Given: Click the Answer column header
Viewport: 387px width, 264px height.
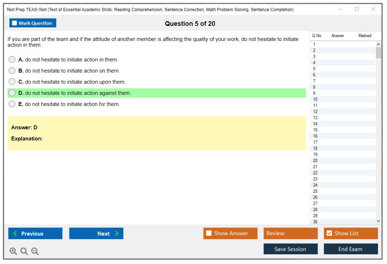Looking at the screenshot, I should click(x=338, y=36).
